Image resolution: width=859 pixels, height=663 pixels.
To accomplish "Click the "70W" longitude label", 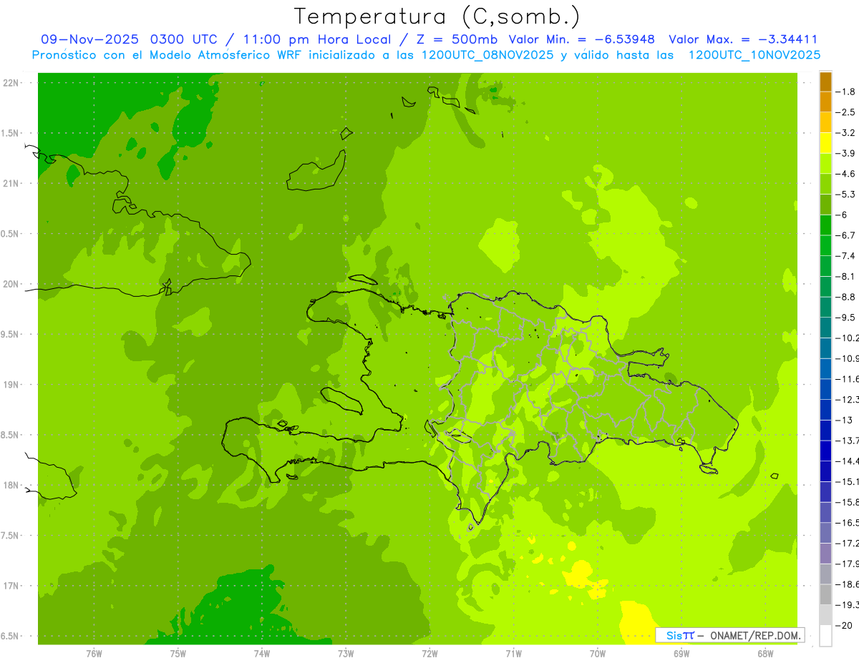I will click(598, 653).
